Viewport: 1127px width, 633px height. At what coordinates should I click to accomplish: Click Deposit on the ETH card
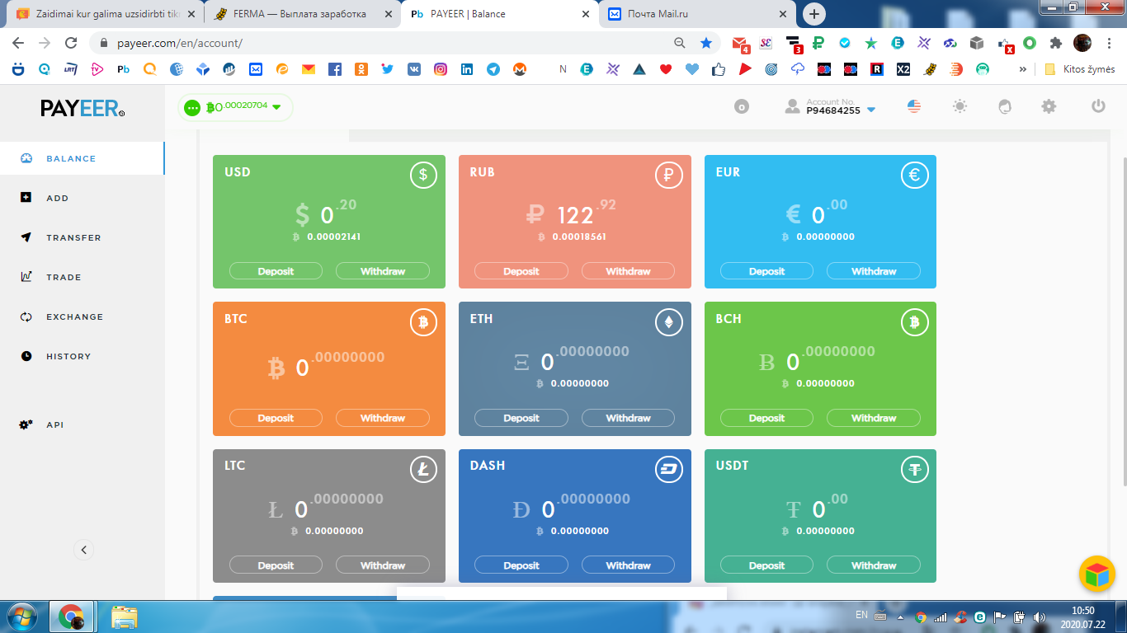pos(521,418)
